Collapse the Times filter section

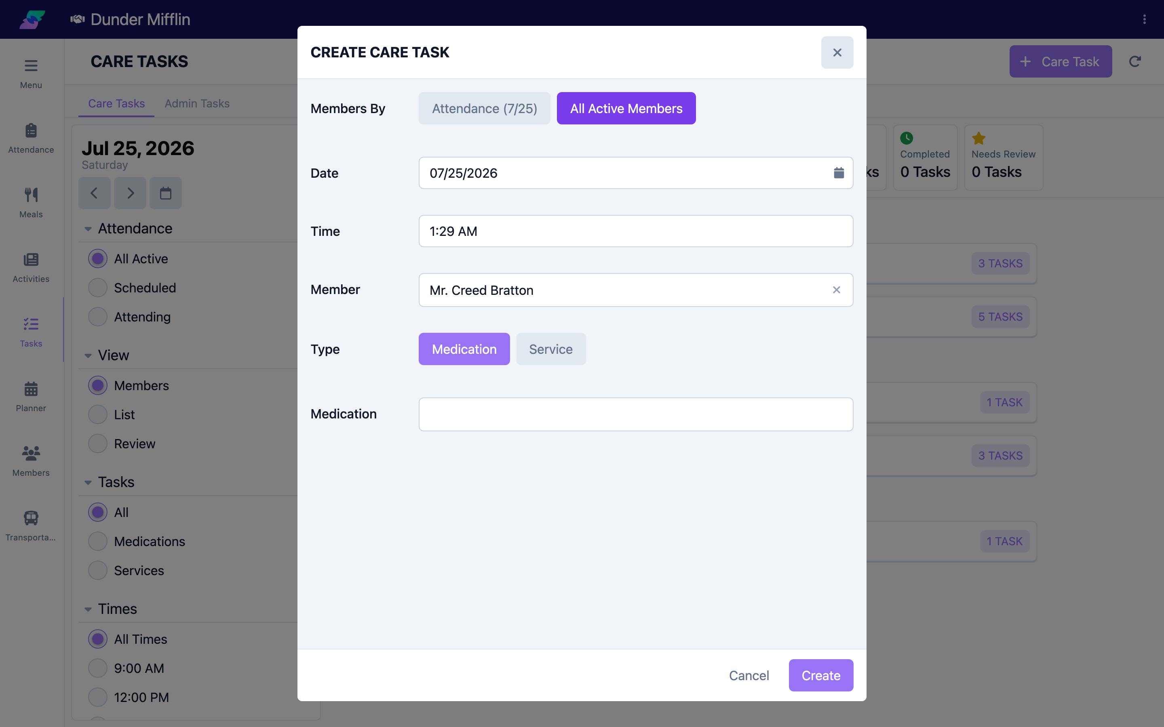tap(88, 609)
